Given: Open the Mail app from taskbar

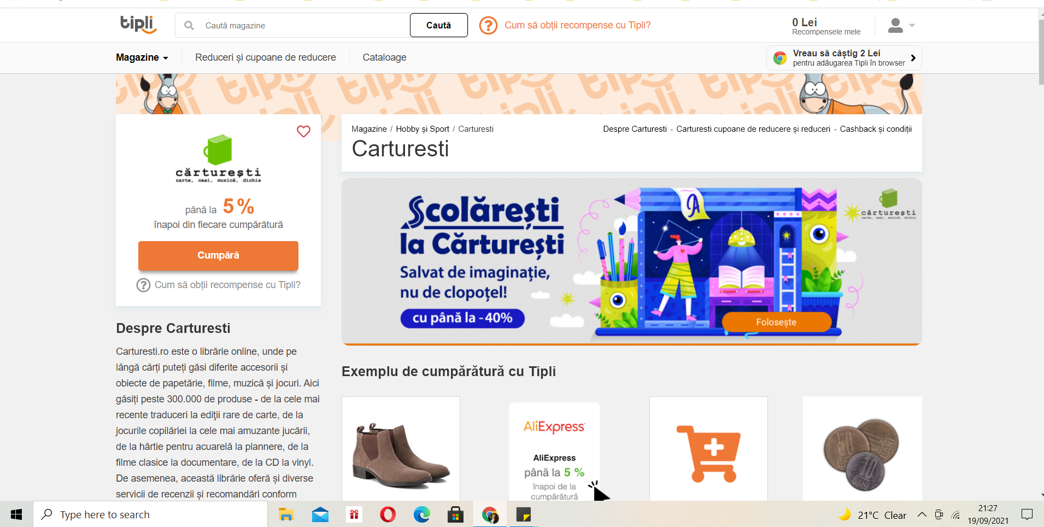Looking at the screenshot, I should pos(320,514).
